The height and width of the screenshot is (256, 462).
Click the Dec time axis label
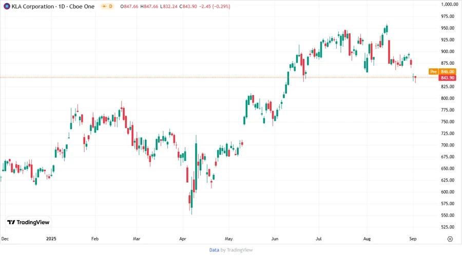[5, 239]
